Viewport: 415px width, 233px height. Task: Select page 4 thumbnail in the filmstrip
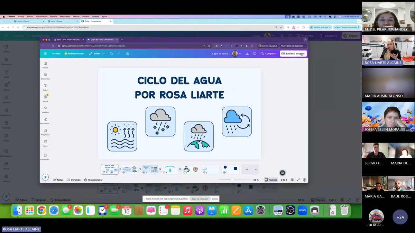(x=170, y=169)
